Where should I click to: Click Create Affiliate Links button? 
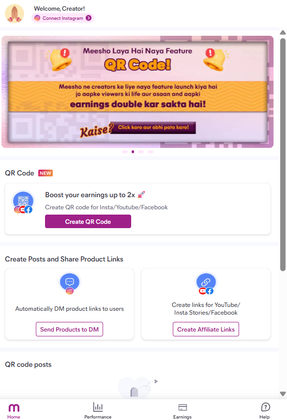point(206,329)
